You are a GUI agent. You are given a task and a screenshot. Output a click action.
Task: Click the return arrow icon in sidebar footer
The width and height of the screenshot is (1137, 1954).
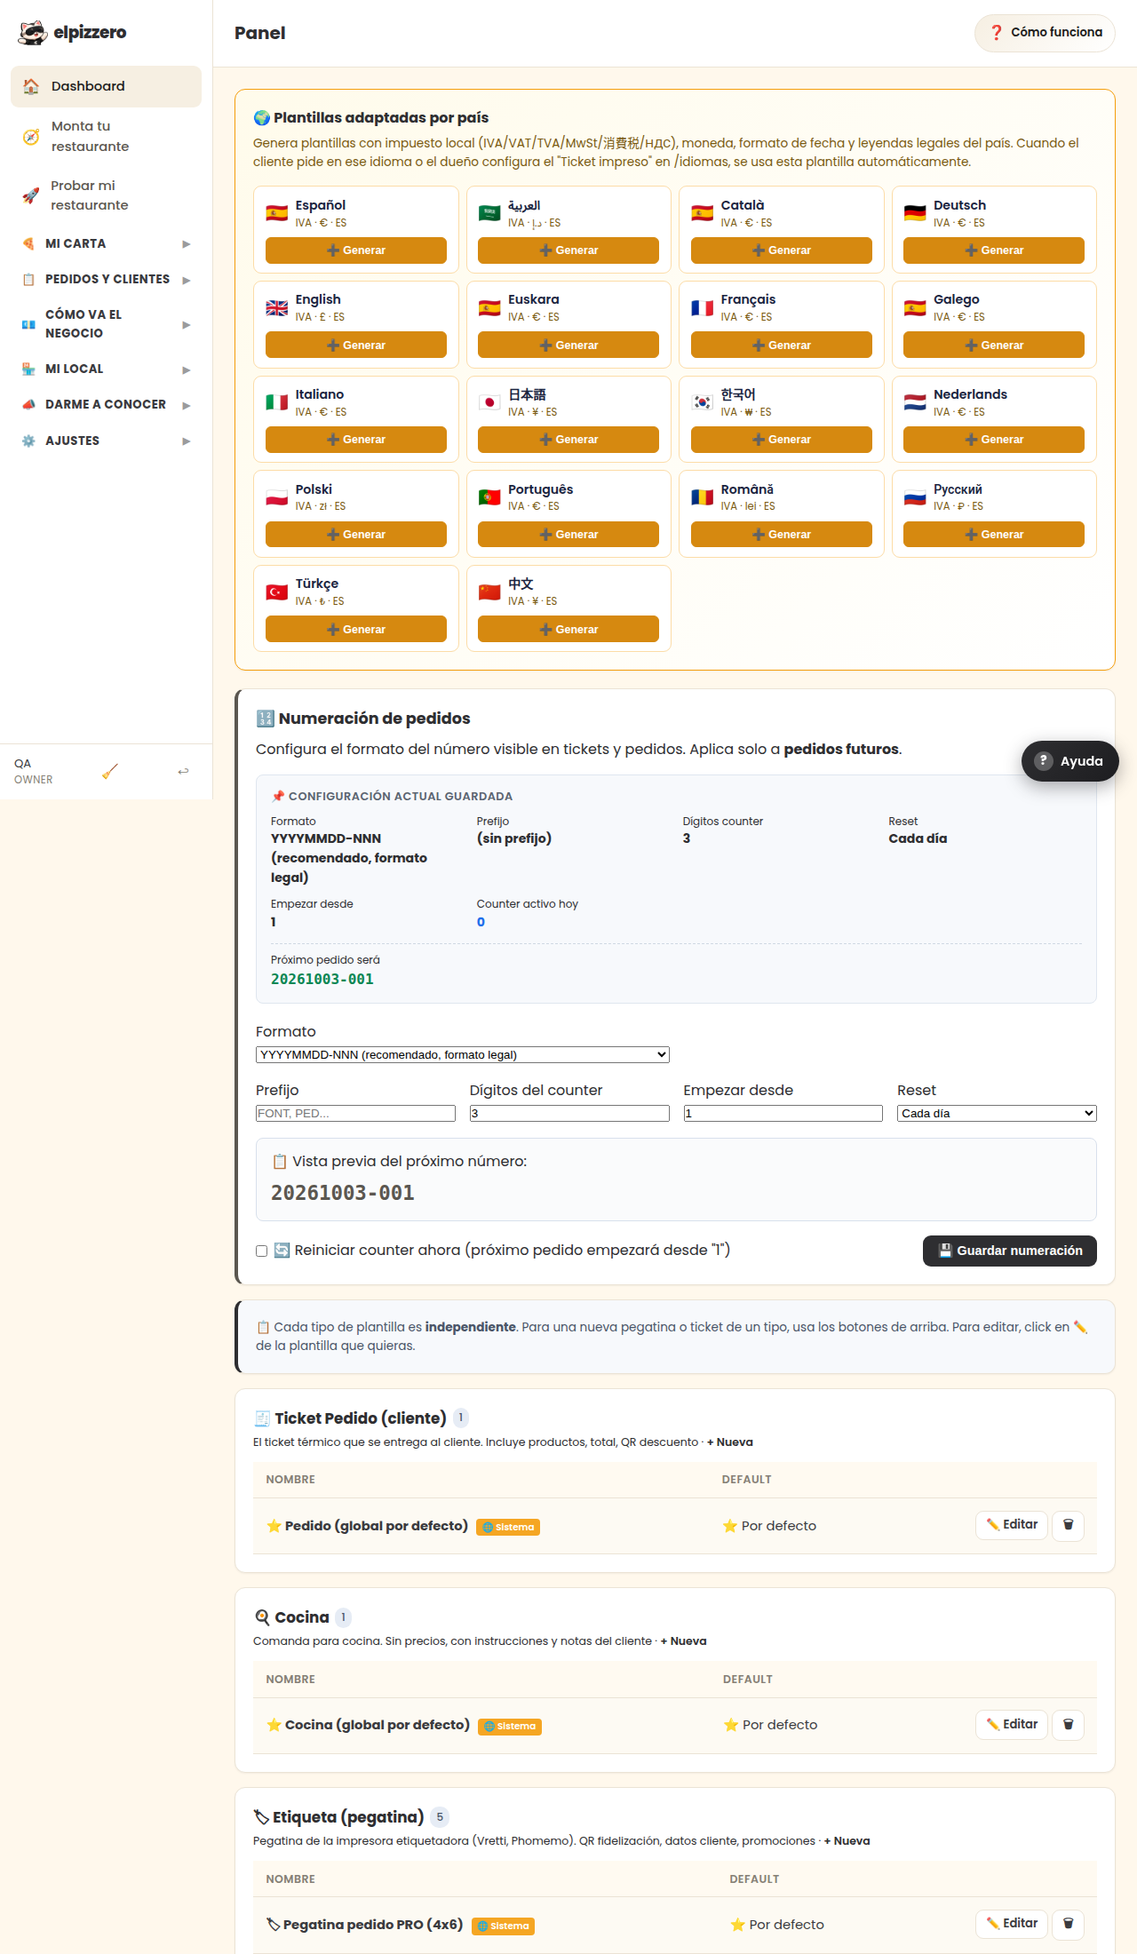tap(183, 771)
